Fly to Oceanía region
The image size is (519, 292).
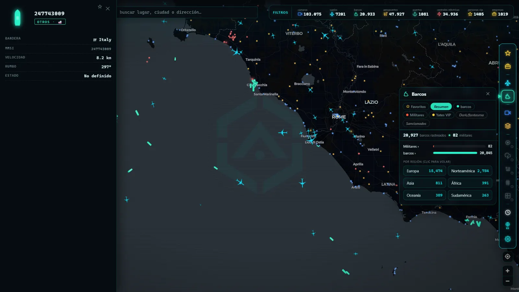tap(424, 195)
